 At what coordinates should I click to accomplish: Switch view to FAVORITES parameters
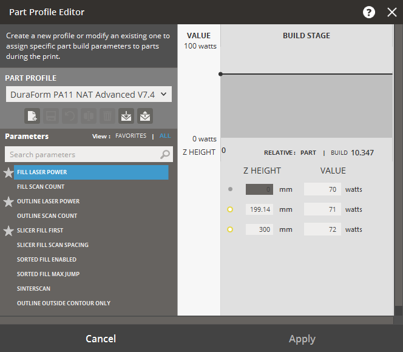pyautogui.click(x=130, y=137)
